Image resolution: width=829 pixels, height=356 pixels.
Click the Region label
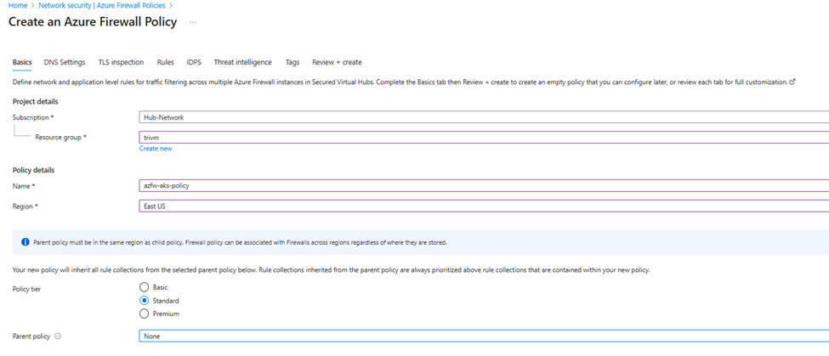pos(23,206)
